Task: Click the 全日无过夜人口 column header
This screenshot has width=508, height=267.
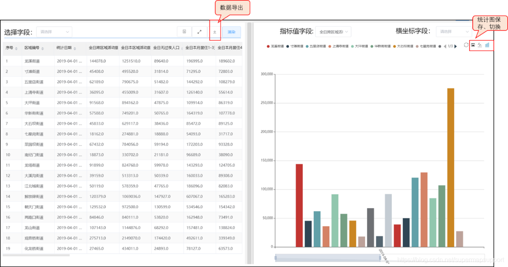Action: 167,48
